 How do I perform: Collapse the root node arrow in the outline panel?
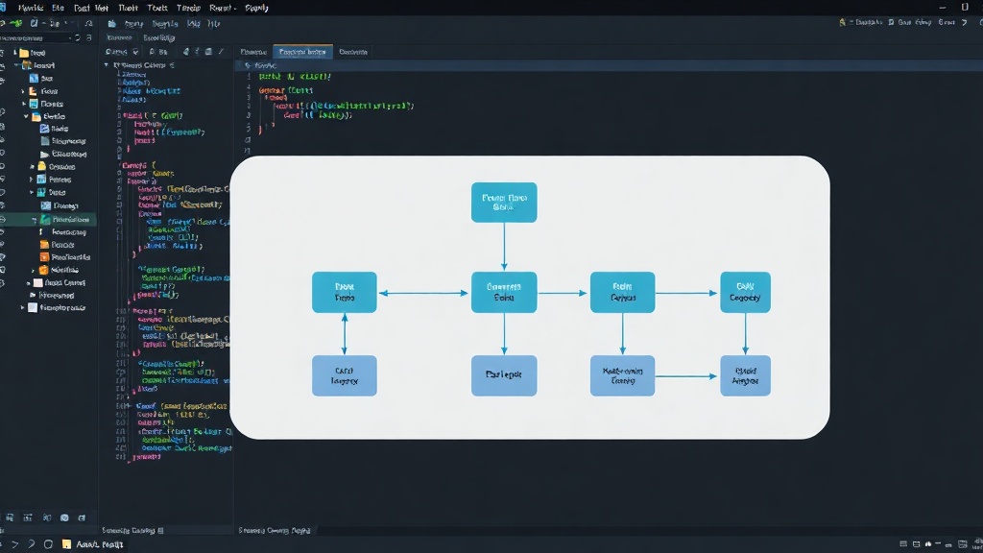107,65
